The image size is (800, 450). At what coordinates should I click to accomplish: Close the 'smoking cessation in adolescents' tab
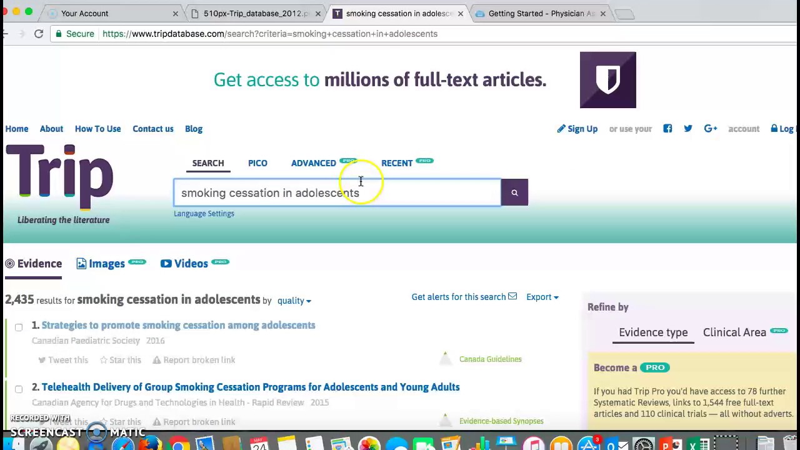tap(461, 13)
